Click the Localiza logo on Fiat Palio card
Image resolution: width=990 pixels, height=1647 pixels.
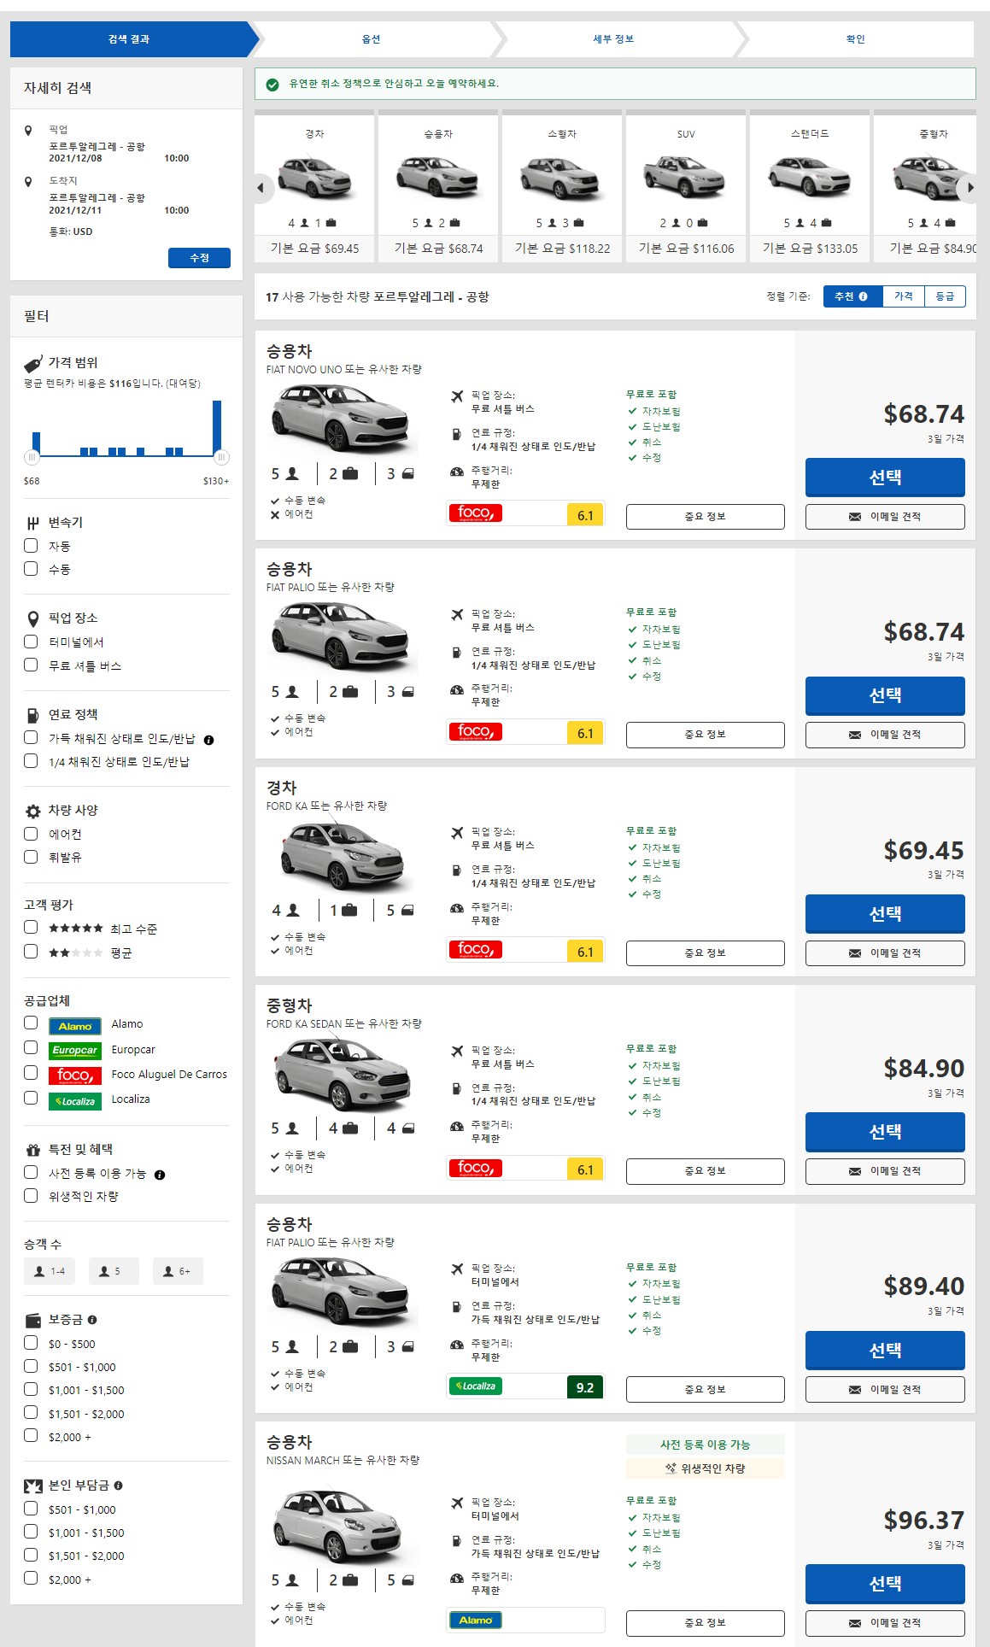click(x=476, y=1386)
